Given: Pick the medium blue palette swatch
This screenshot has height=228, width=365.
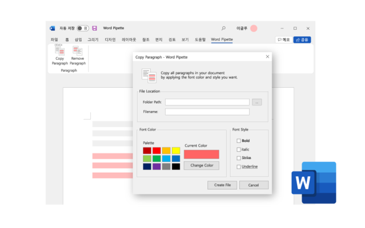Looking at the screenshot, I should pyautogui.click(x=176, y=158).
